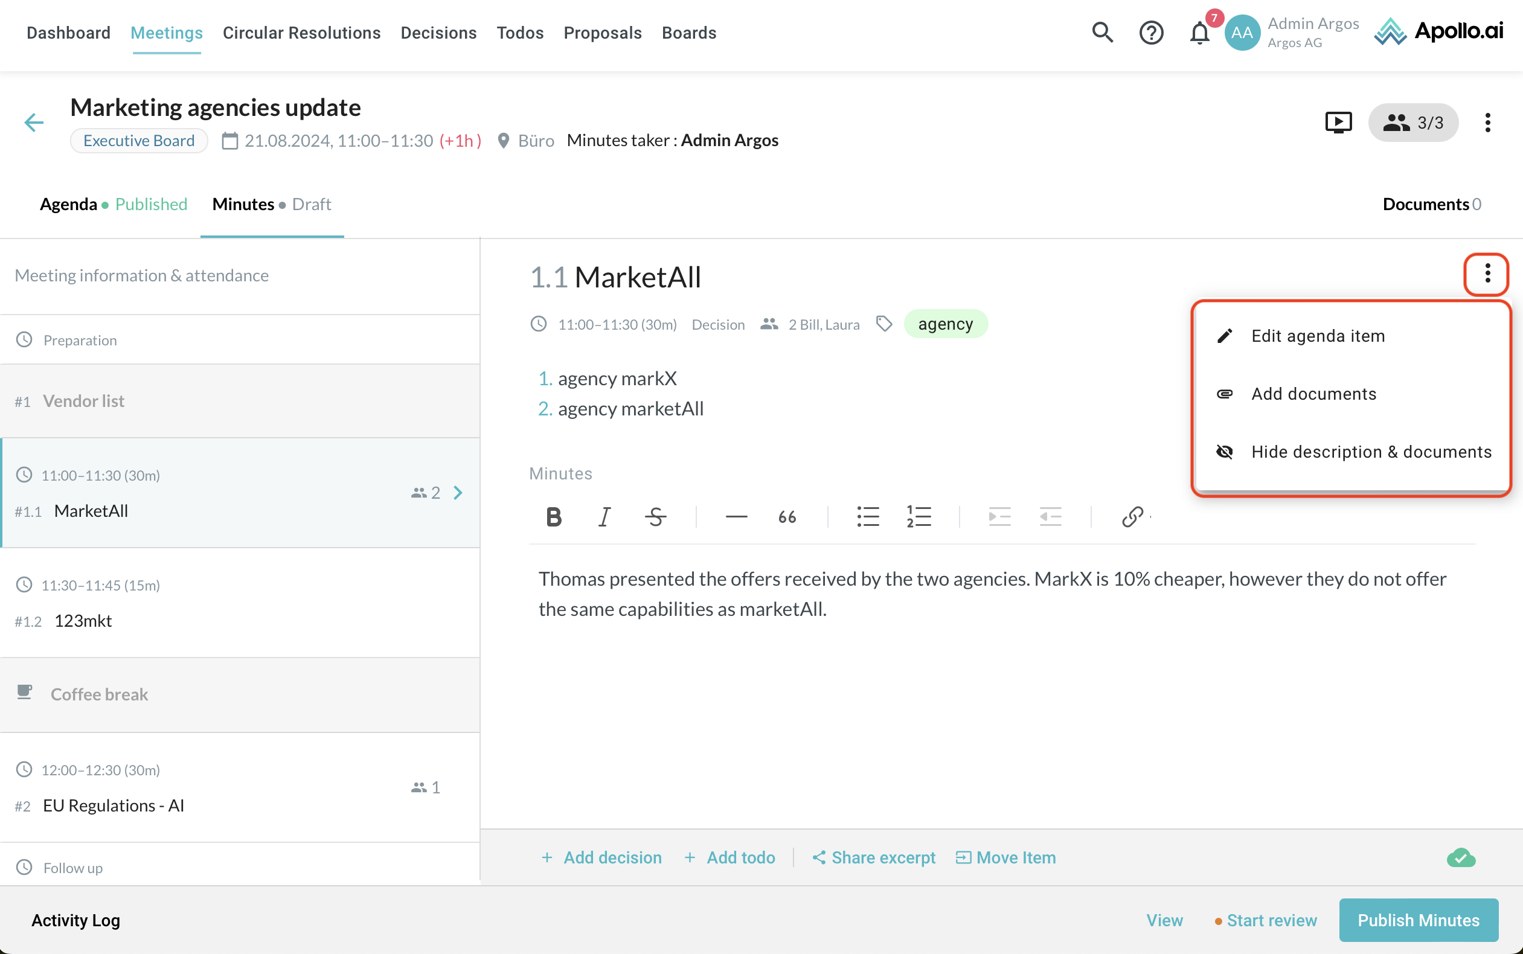Insert a blockquote in minutes

pyautogui.click(x=787, y=517)
